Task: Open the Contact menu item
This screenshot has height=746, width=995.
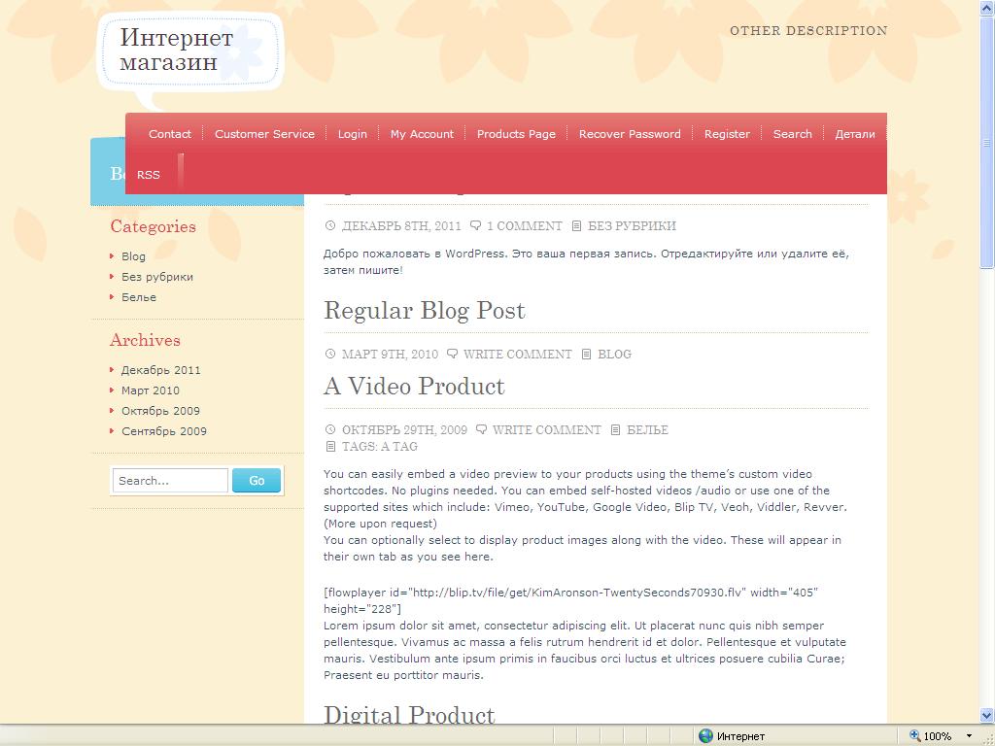Action: [169, 134]
